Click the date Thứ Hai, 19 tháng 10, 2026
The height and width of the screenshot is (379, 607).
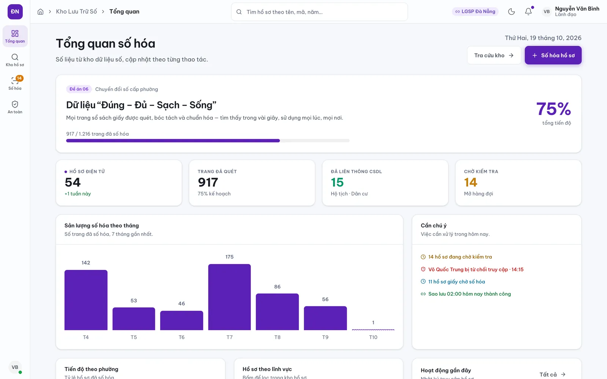tap(543, 38)
